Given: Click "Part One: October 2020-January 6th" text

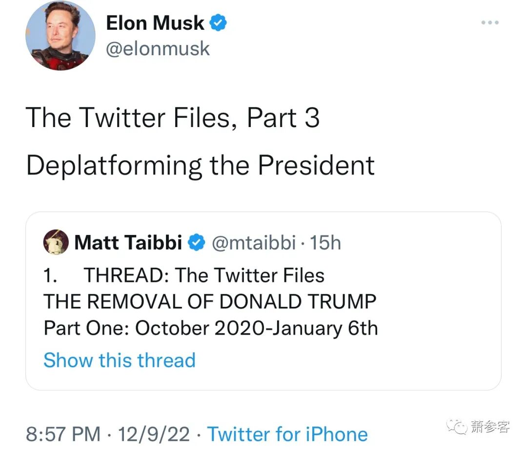Looking at the screenshot, I should point(211,328).
